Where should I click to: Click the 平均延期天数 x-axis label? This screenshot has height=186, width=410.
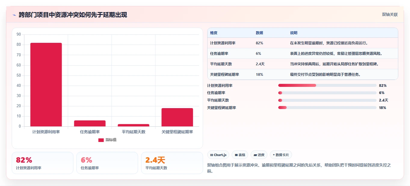tap(134, 132)
